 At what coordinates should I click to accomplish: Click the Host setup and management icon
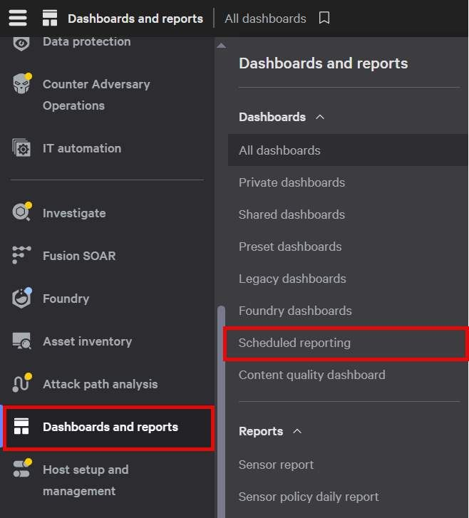tap(22, 470)
